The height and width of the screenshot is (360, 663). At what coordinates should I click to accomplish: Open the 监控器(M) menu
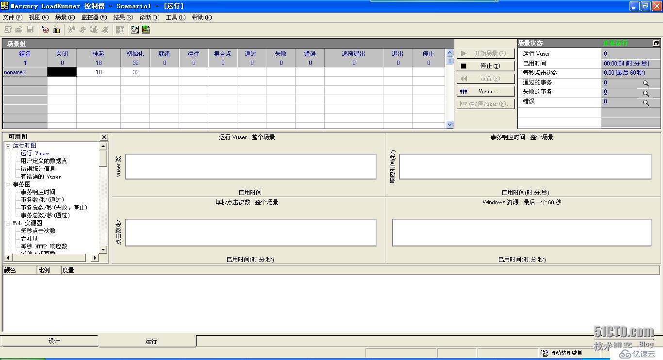click(94, 17)
